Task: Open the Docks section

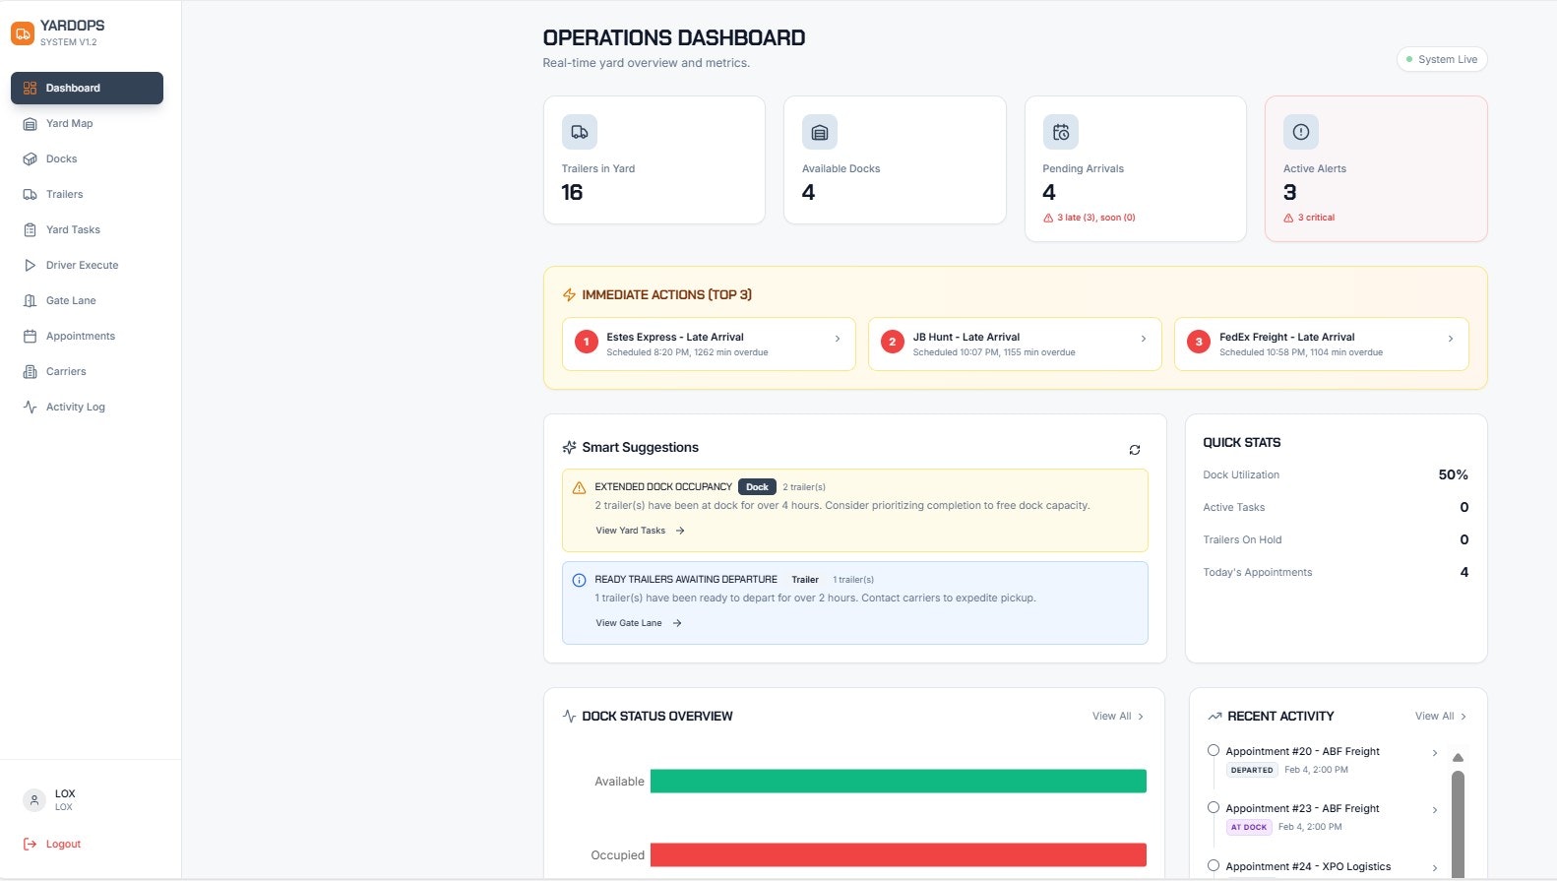Action: [x=87, y=158]
